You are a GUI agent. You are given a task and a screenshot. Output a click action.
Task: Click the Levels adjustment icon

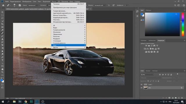(149, 46)
